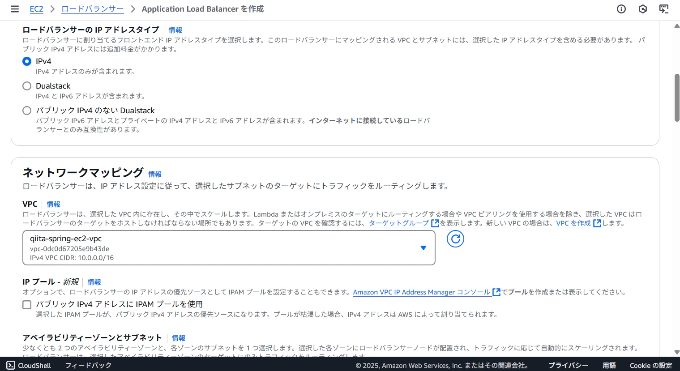Open プライバシー link in footer

[569, 365]
